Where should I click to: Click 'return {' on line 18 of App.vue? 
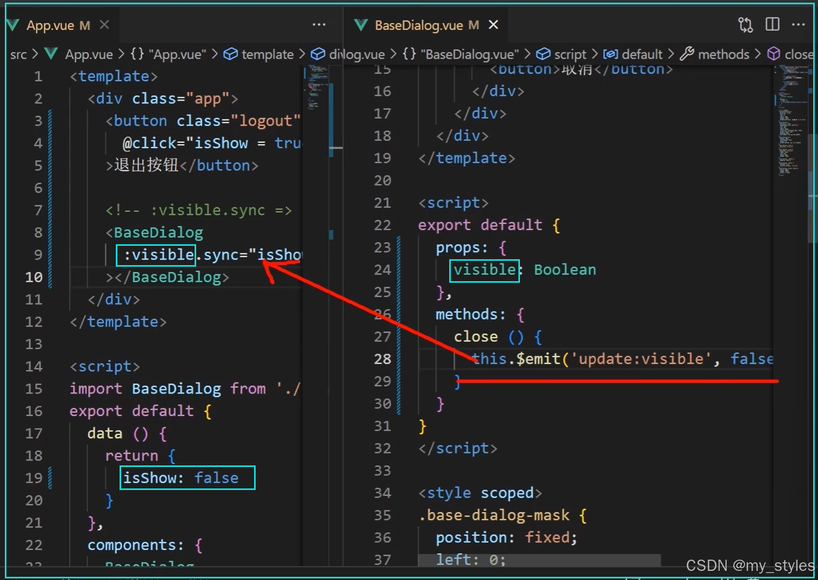(140, 456)
